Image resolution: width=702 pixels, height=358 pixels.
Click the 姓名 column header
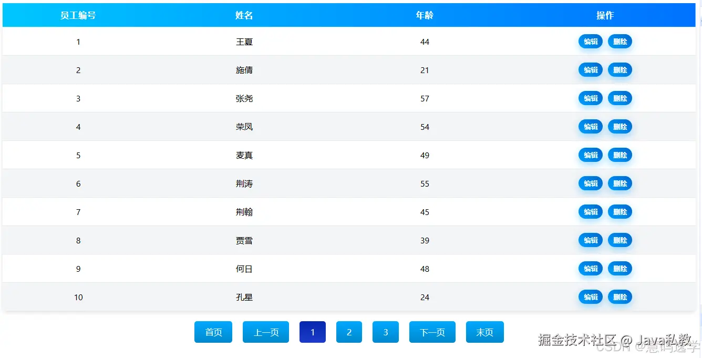244,15
